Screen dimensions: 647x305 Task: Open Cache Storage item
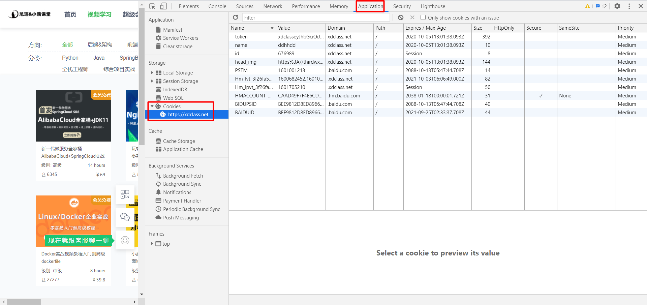[175, 141]
